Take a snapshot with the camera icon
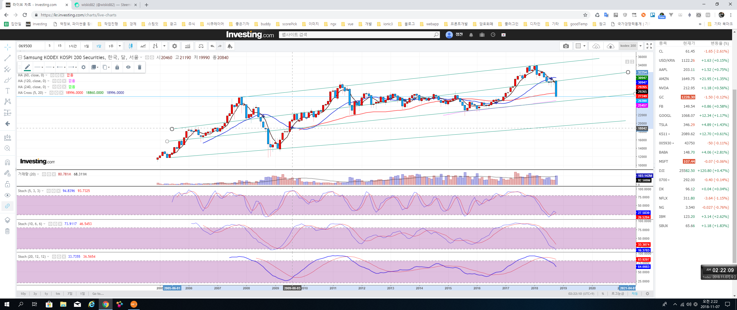Image resolution: width=737 pixels, height=310 pixels. (566, 46)
